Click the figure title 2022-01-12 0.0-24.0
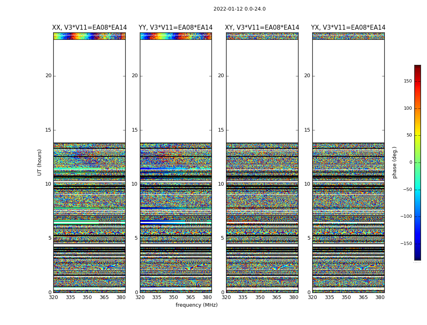The image size is (427, 325). (239, 9)
